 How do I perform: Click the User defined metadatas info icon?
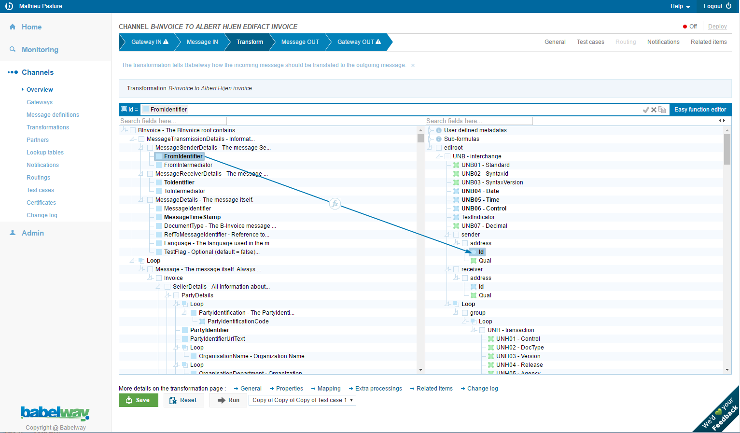pos(439,130)
